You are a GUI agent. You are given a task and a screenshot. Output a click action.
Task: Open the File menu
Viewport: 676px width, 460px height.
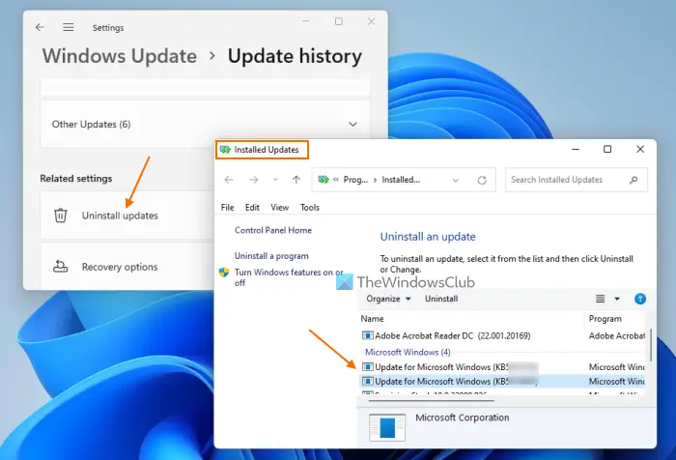coord(227,208)
